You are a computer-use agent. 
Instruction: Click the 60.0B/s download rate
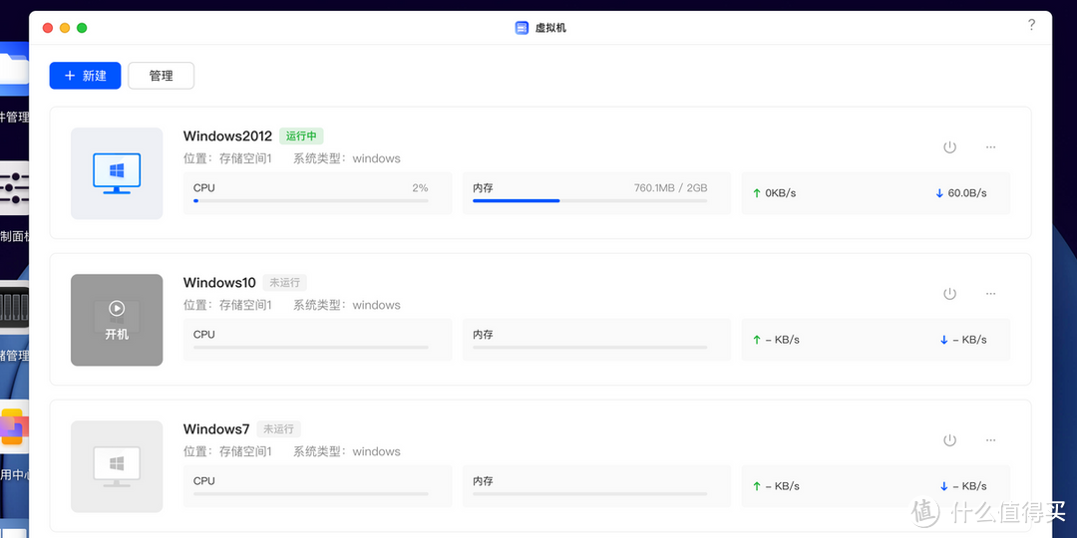[967, 193]
